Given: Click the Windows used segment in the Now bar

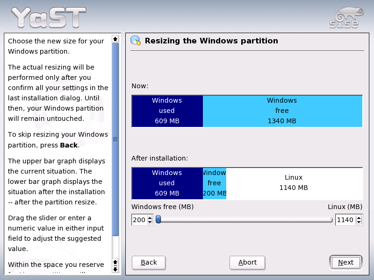Looking at the screenshot, I should click(x=167, y=111).
